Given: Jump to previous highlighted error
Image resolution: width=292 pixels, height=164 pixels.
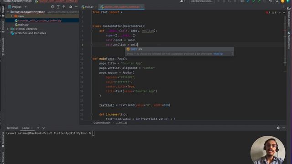Looking at the screenshot, I should tap(280, 12).
